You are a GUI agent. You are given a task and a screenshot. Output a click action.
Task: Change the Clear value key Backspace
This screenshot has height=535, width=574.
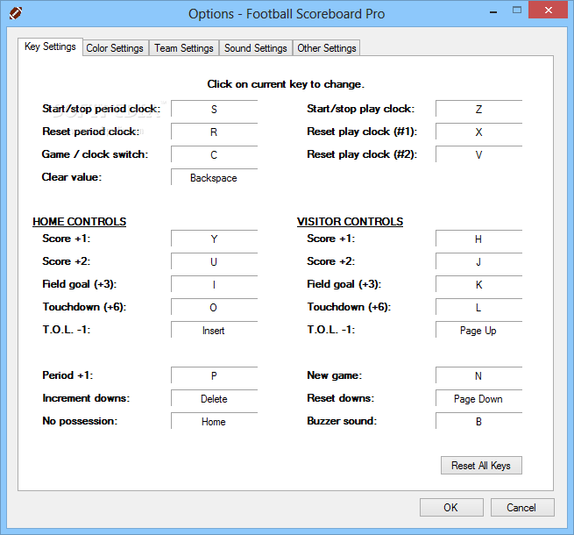214,177
